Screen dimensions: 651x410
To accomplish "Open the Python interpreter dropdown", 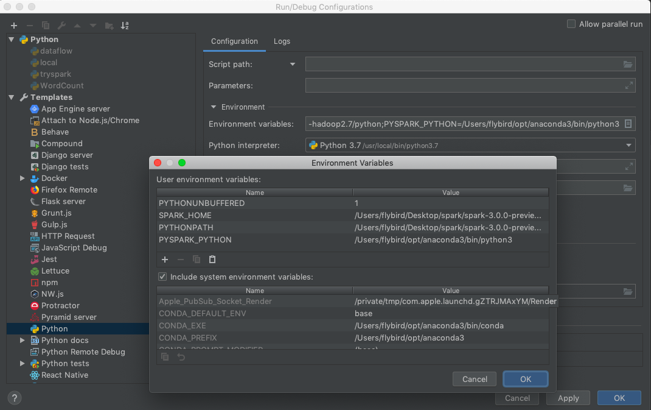I will 628,145.
